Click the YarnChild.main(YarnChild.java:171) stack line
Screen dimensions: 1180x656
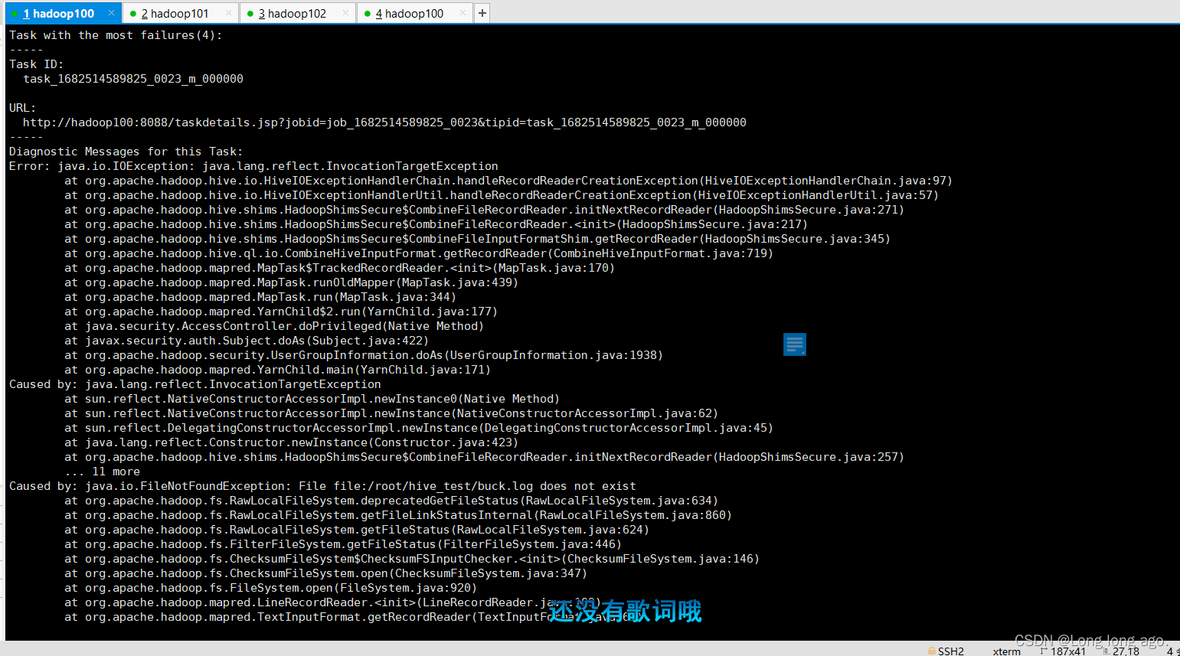(x=277, y=370)
